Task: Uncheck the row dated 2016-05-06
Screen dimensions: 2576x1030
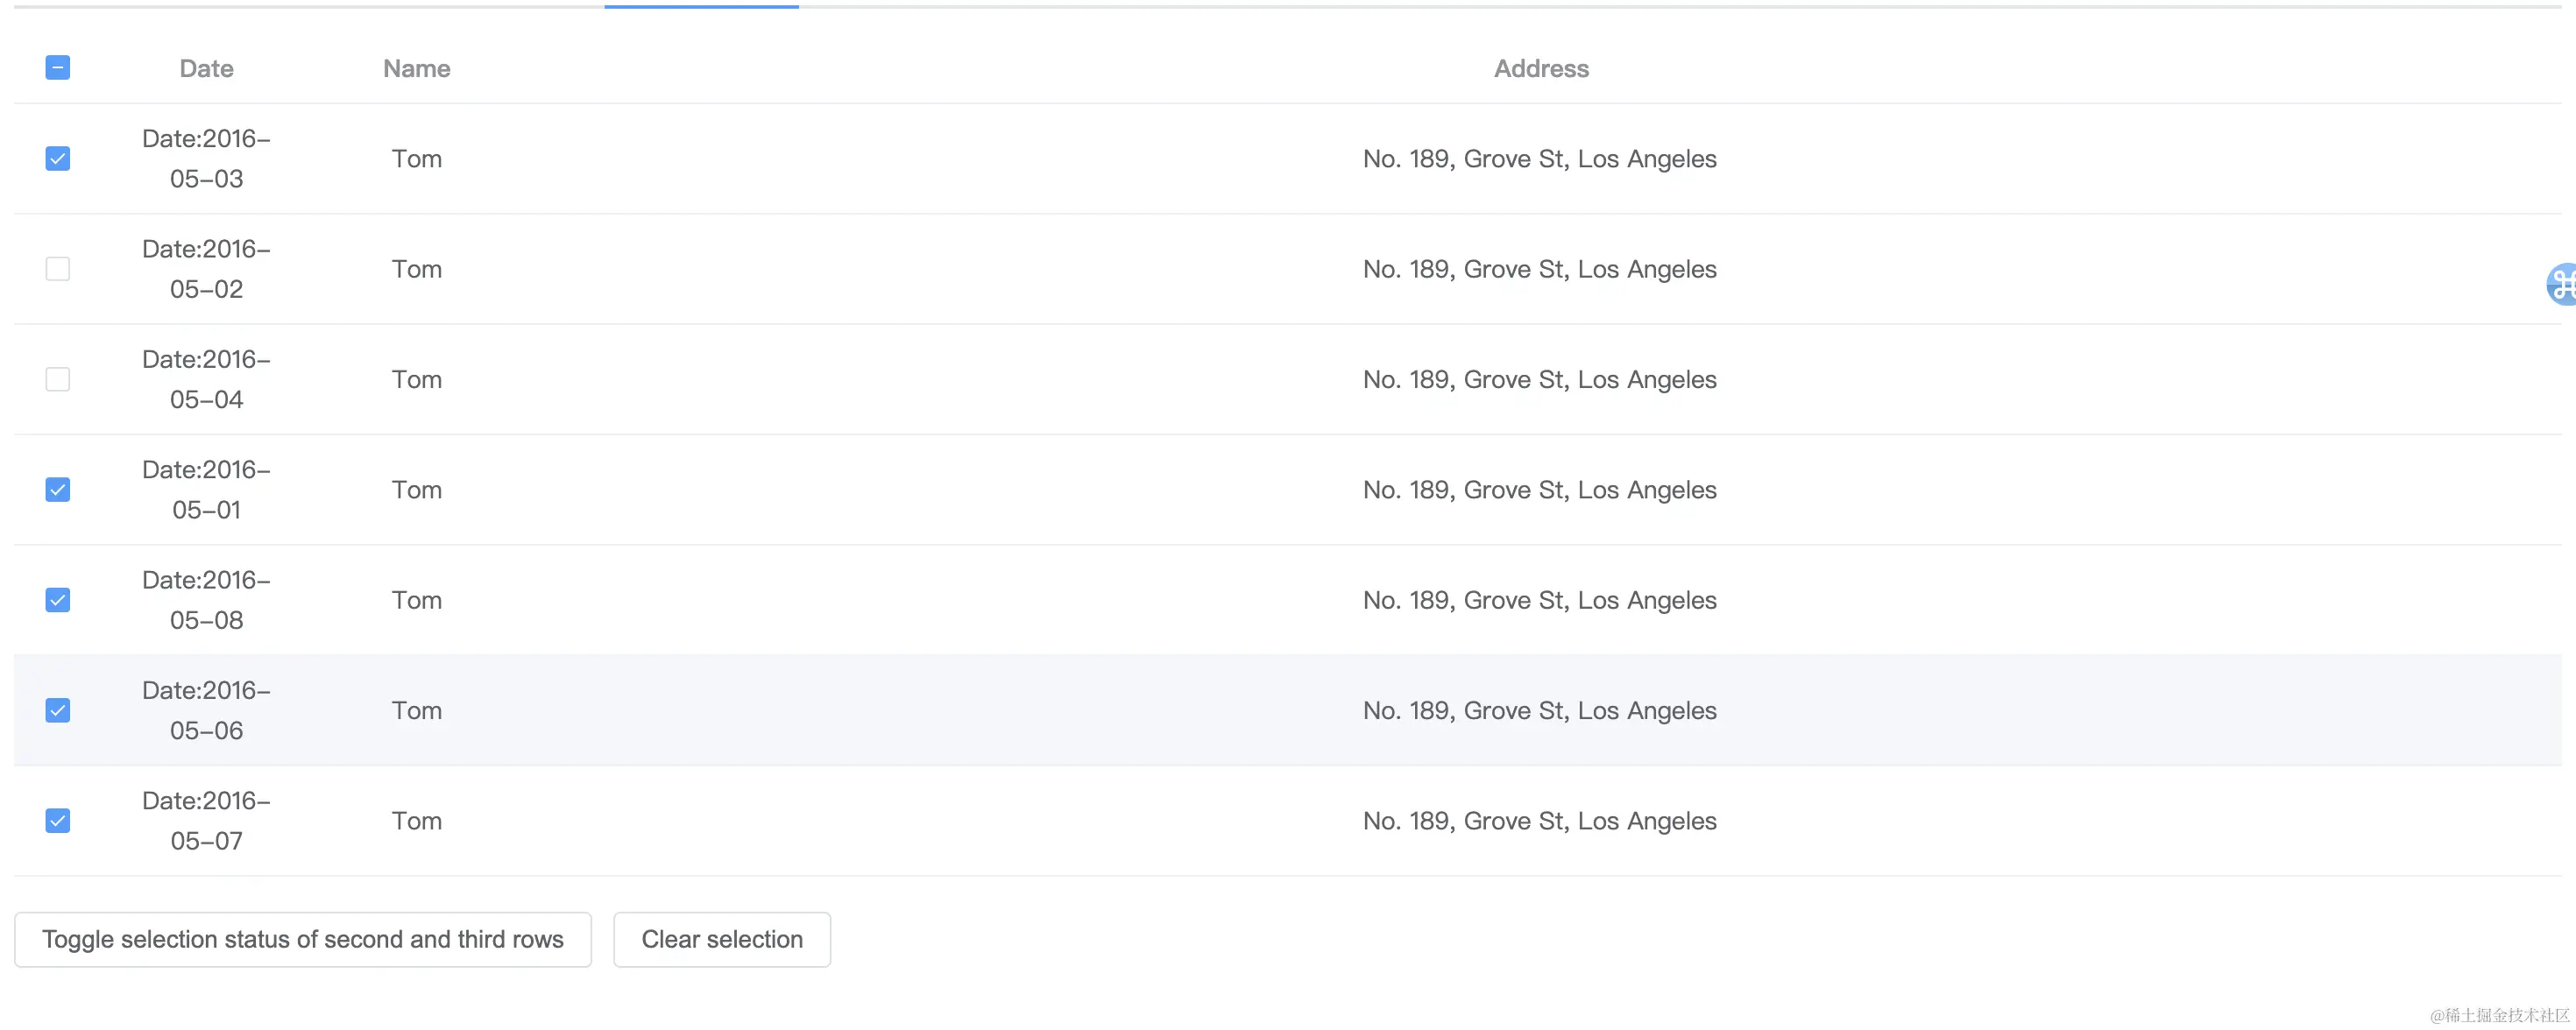Action: tap(58, 711)
